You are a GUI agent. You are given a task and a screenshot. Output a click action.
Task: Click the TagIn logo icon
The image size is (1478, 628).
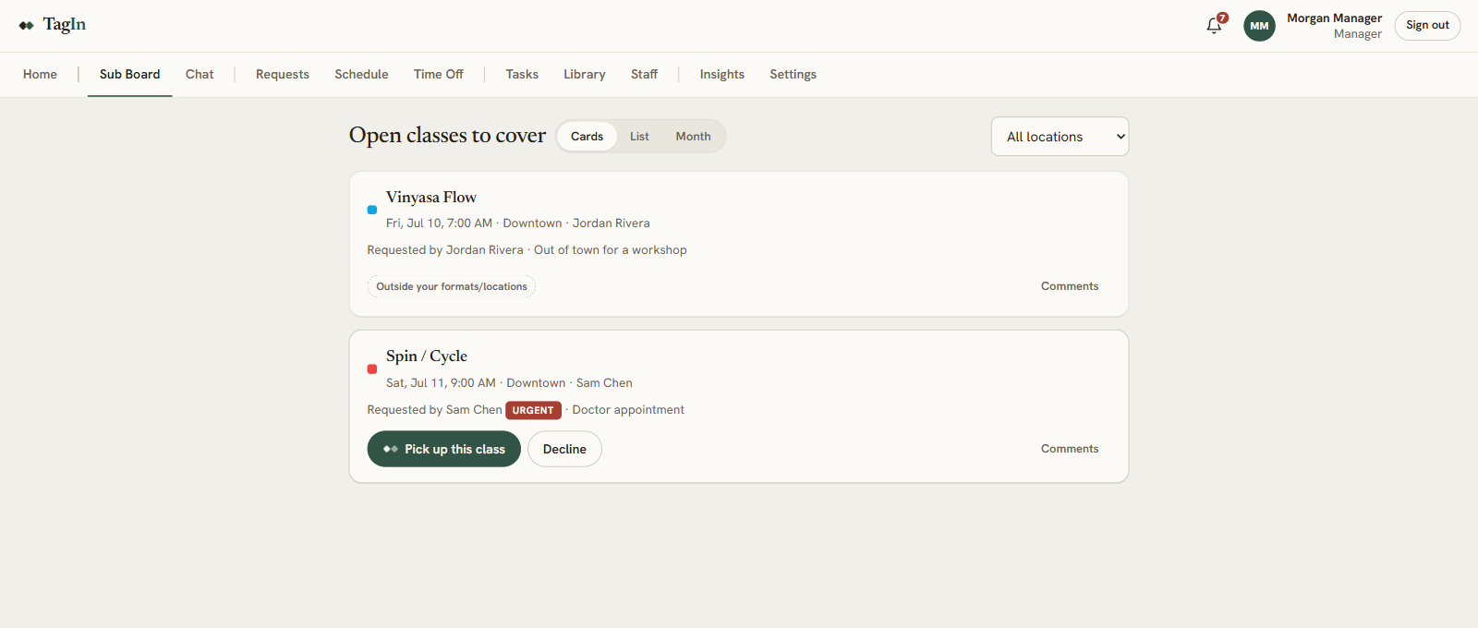coord(26,26)
